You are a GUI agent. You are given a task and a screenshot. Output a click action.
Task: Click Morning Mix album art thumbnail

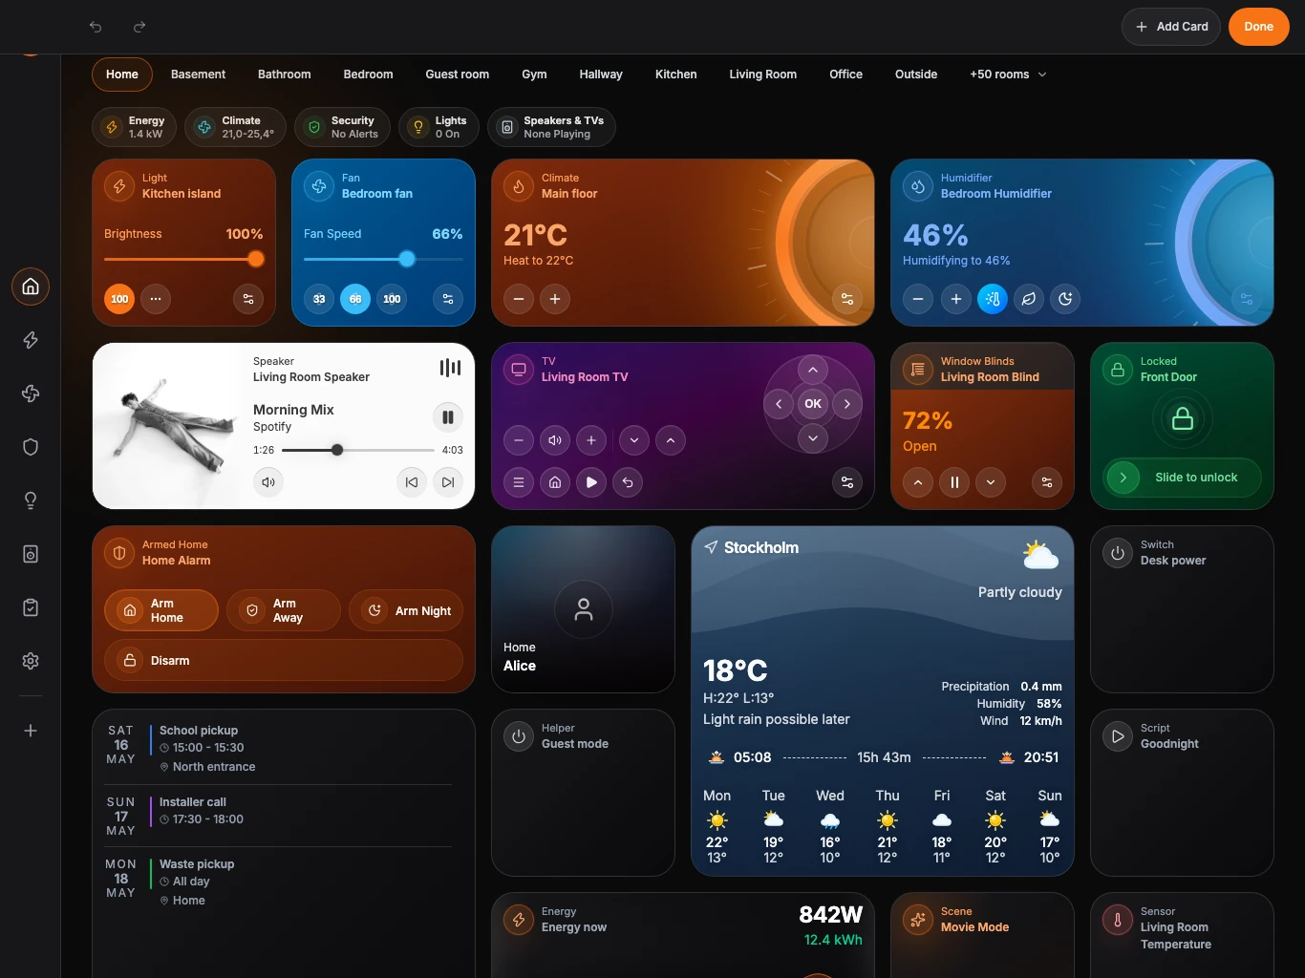coord(167,426)
